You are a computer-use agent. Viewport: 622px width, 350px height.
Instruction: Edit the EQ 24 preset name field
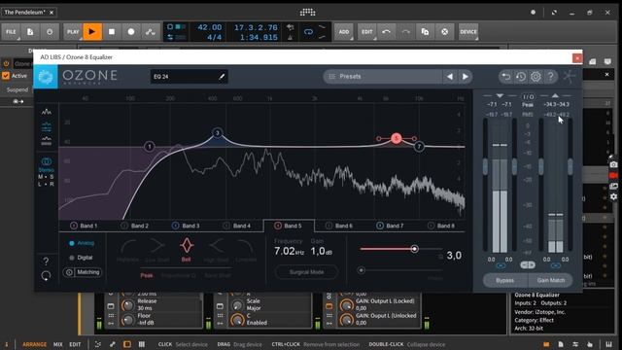pos(189,77)
